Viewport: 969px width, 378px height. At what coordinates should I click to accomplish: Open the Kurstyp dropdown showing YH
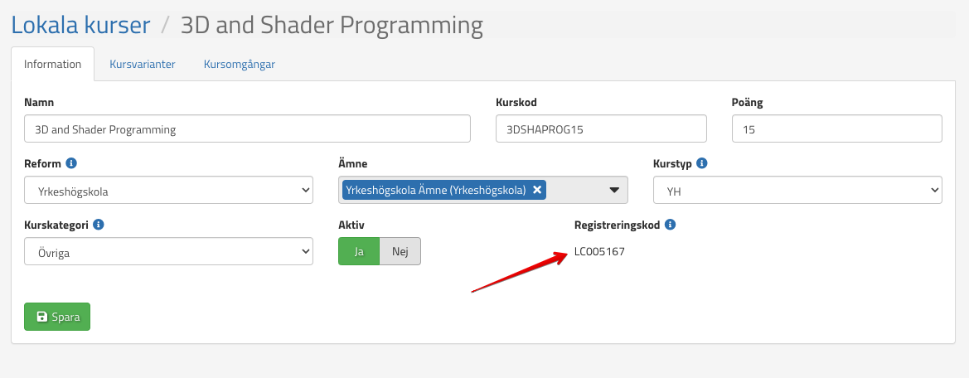[x=797, y=190]
